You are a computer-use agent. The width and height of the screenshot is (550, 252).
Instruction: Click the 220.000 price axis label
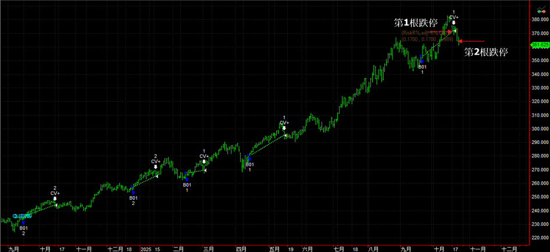(x=540, y=238)
